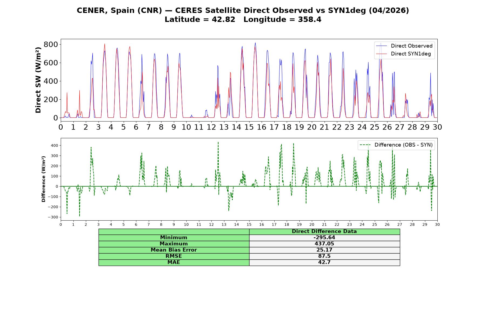Select the MAE row label
Viewport: 486px width, 324px height.
[174, 262]
